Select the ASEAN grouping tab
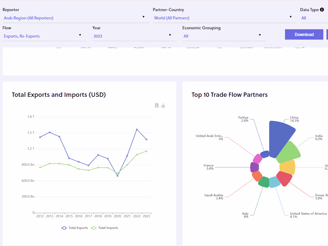 [139, 47]
